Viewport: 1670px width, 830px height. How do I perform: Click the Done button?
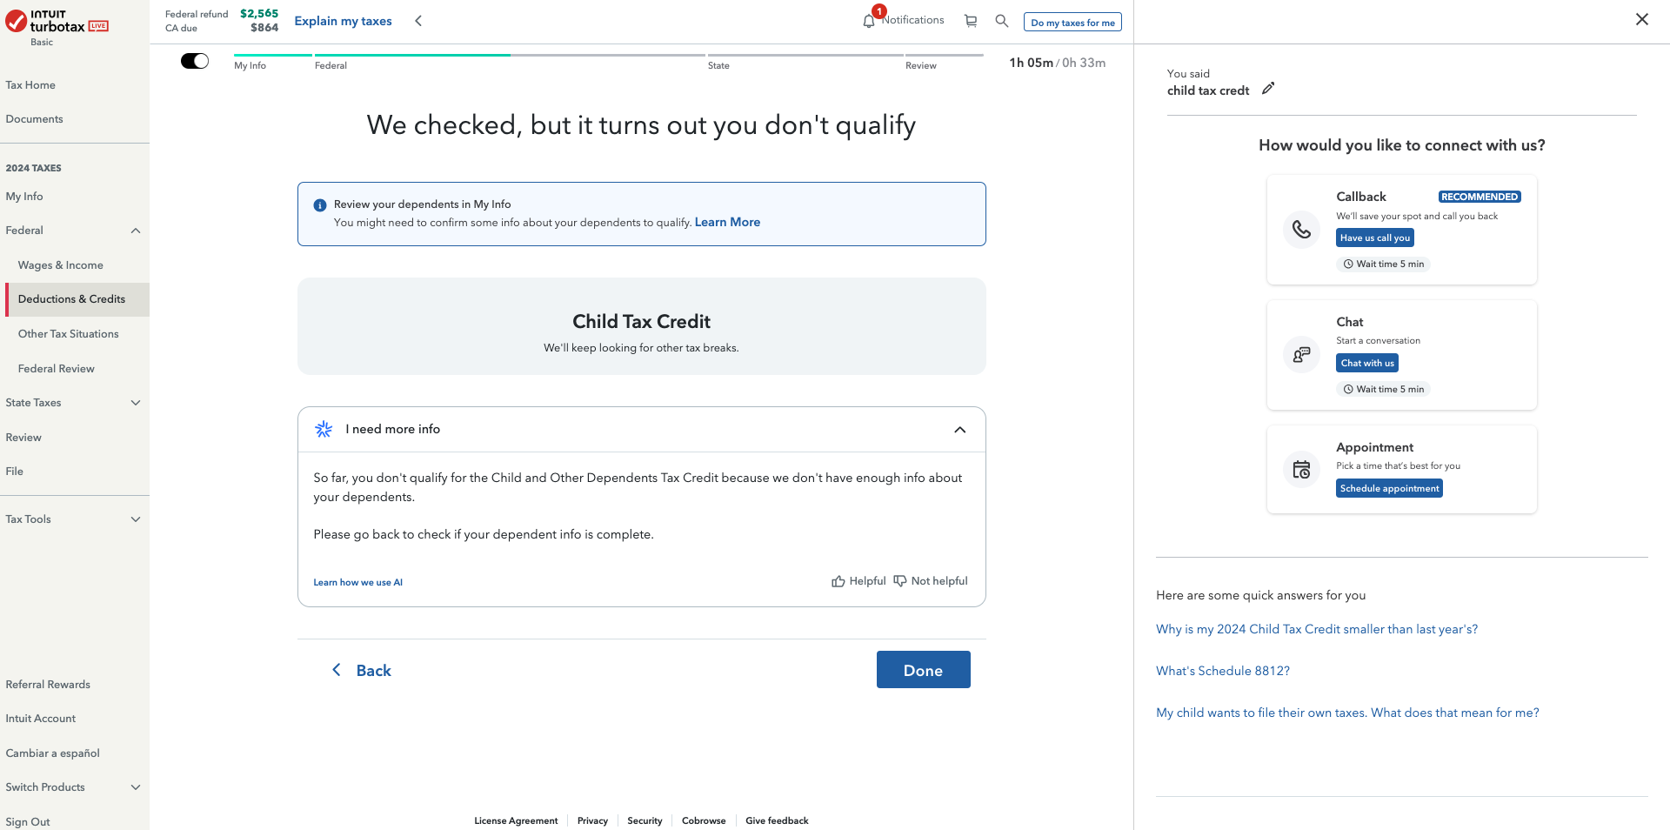click(923, 670)
